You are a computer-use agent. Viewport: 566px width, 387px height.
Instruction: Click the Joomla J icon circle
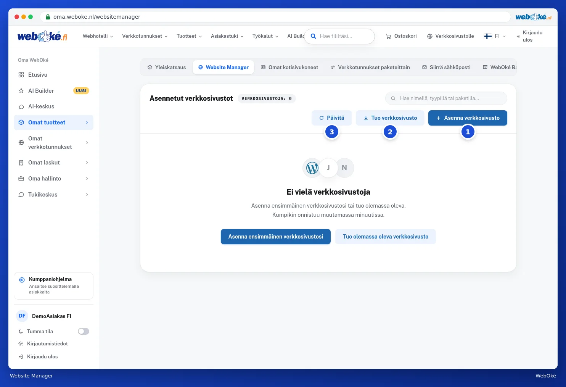[328, 168]
